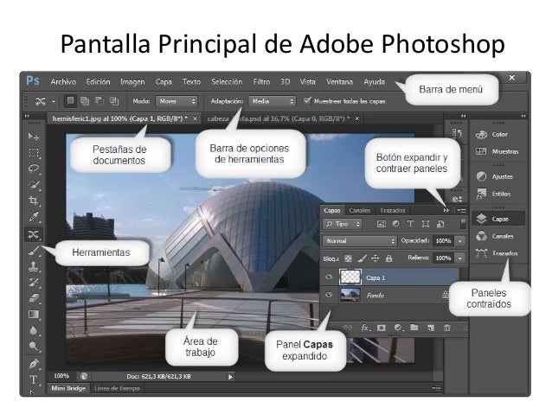Open the layer filter Tipo dropdown

coord(342,224)
